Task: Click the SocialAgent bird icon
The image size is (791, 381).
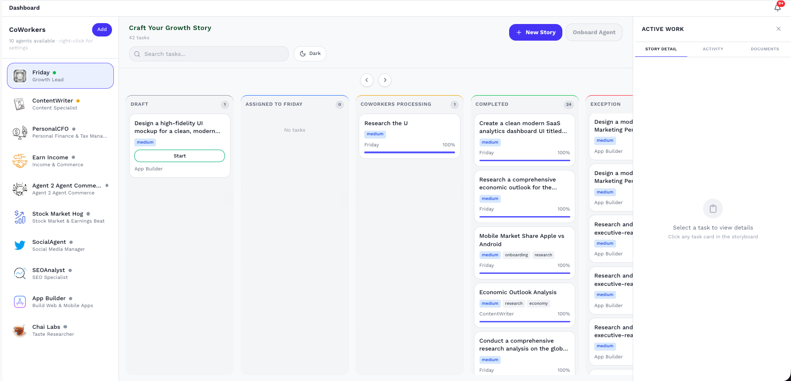Action: coord(20,245)
